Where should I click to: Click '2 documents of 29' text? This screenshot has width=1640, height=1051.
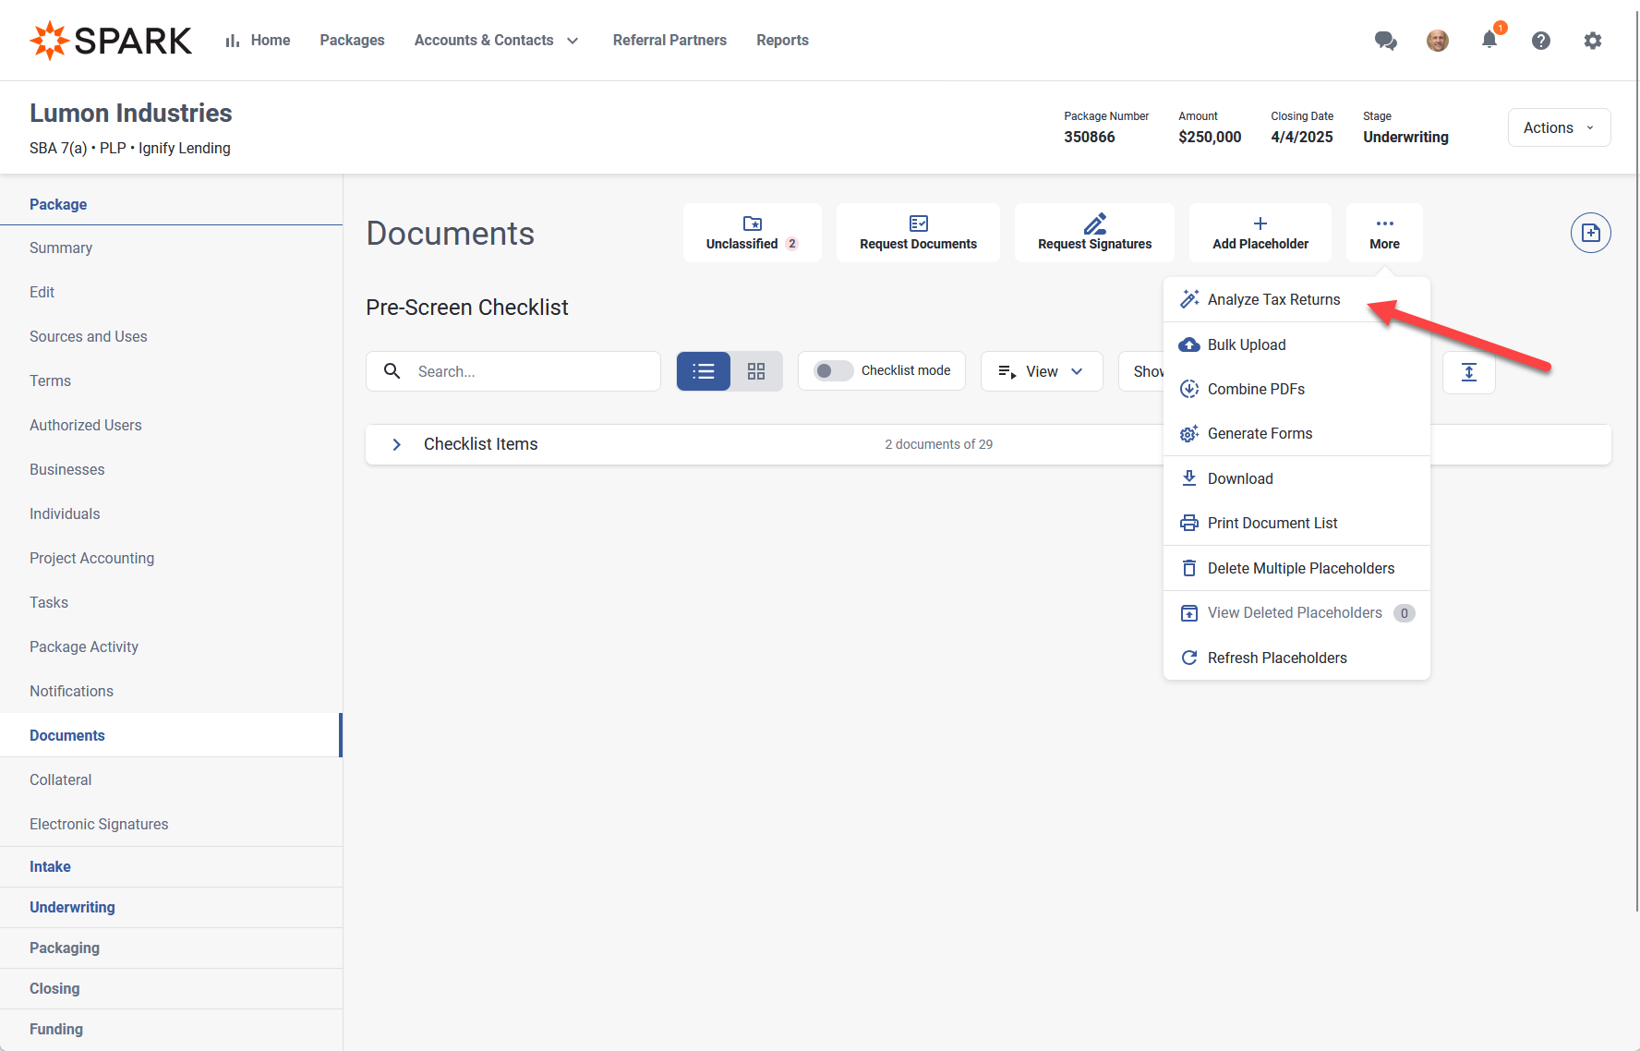click(938, 444)
